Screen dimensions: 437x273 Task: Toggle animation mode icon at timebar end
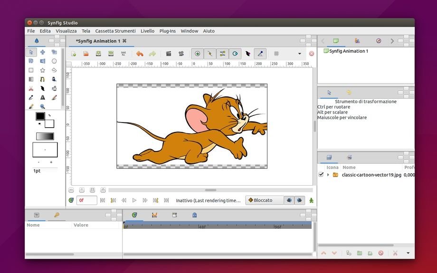coord(312,200)
